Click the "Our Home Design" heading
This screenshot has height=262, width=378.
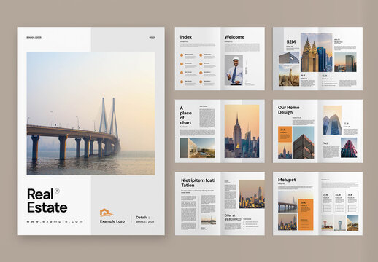289,110
